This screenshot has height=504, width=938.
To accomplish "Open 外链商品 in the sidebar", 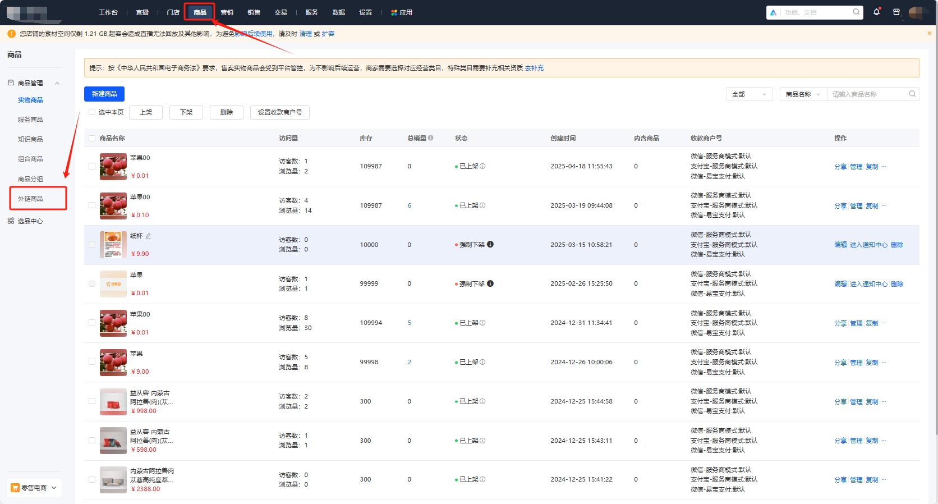I will tap(30, 199).
